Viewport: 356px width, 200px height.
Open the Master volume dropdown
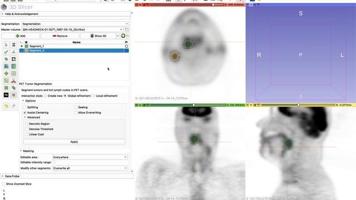[x=72, y=29]
